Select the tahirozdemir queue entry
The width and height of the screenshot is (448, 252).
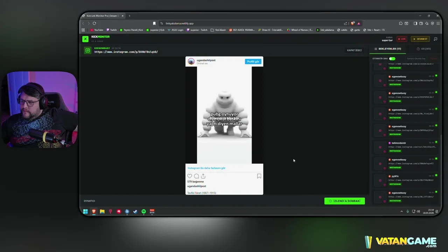pos(405,147)
